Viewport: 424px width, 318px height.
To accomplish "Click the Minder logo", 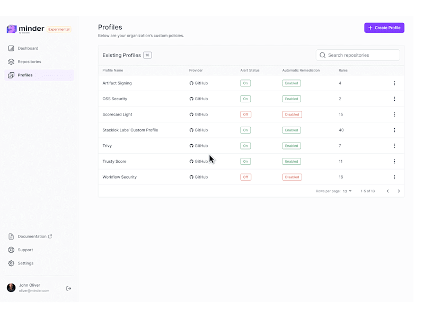I will [25, 29].
